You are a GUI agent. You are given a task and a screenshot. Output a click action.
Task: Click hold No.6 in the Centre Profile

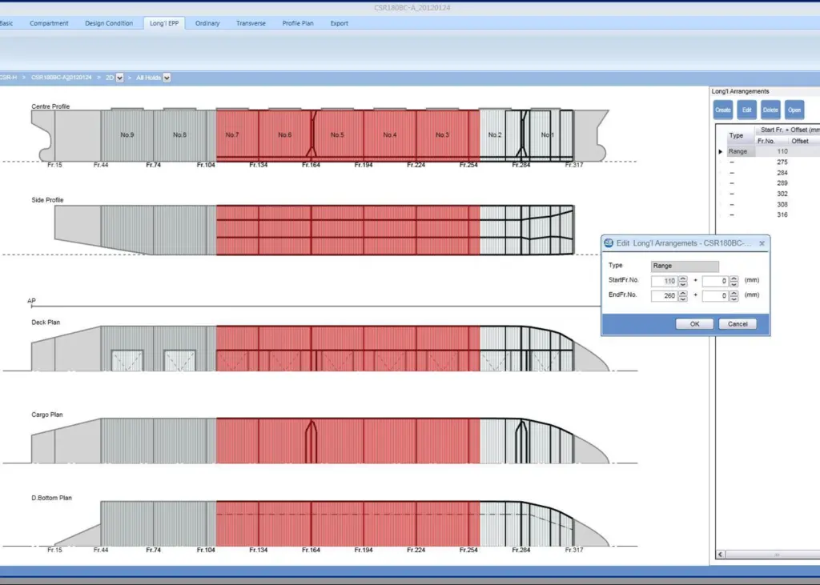[284, 135]
